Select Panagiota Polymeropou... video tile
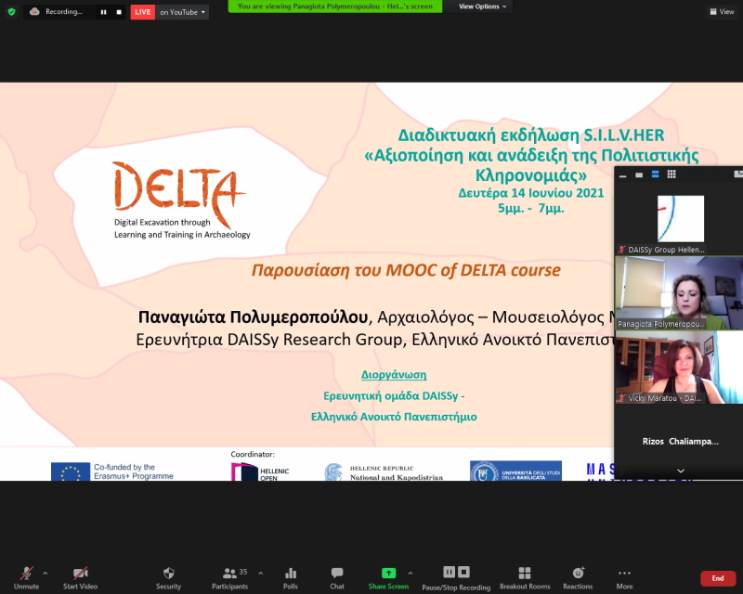This screenshot has width=743, height=594. pos(681,293)
